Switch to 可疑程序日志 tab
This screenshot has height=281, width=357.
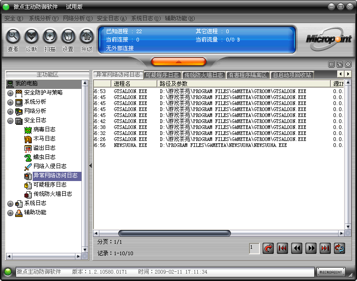pos(162,75)
